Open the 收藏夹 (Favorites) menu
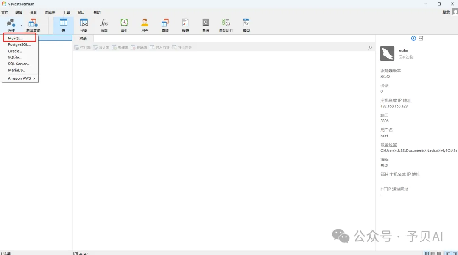The image size is (458, 255). [50, 12]
